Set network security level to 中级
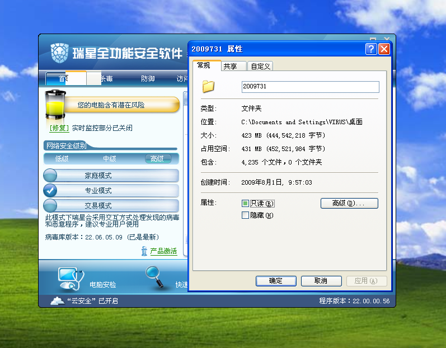 point(110,159)
